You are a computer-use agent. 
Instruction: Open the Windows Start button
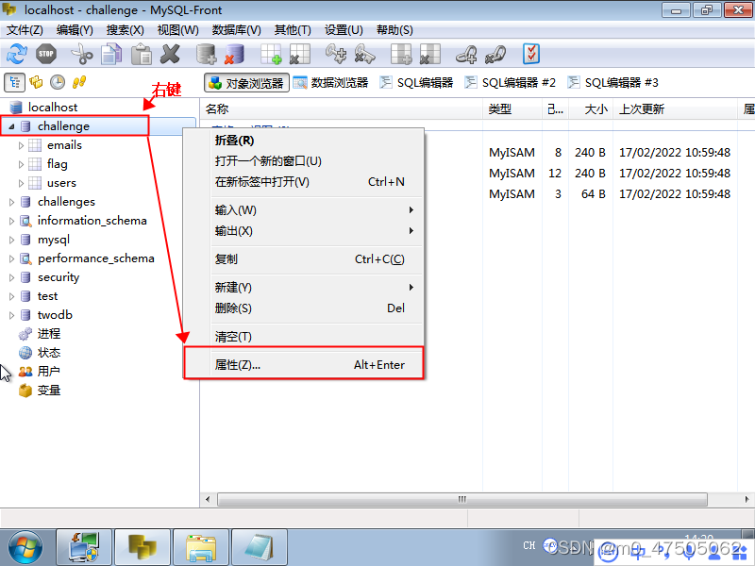tap(25, 548)
